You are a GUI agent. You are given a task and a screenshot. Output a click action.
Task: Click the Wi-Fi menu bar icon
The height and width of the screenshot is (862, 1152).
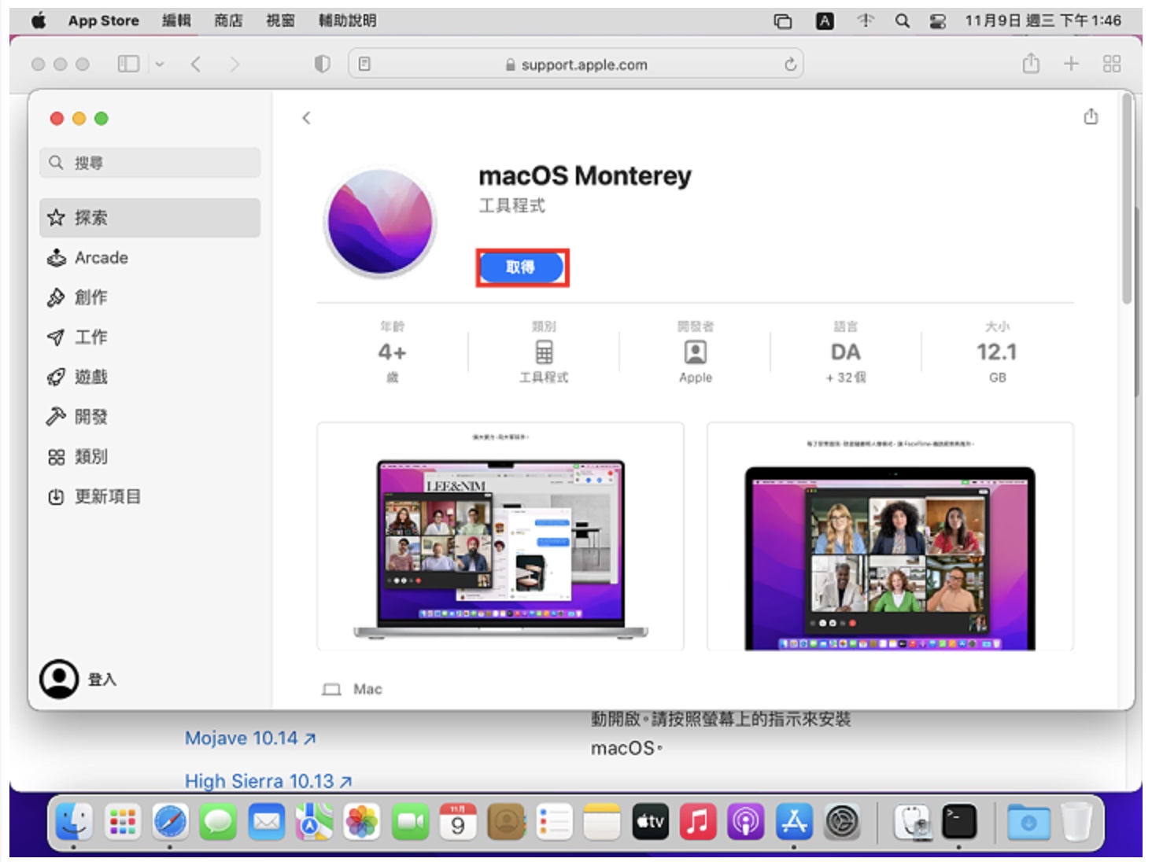[866, 21]
